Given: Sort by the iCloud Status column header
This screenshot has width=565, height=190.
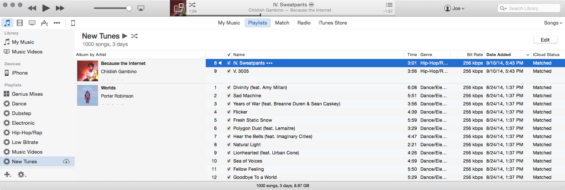Looking at the screenshot, I should click(x=548, y=55).
